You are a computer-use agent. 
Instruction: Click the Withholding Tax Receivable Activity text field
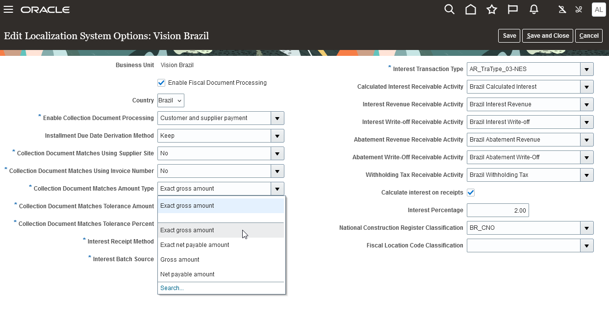tap(524, 175)
